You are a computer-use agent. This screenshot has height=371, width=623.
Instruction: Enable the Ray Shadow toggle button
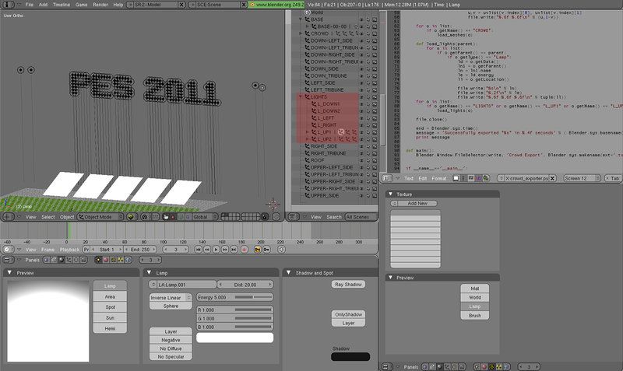(x=348, y=285)
